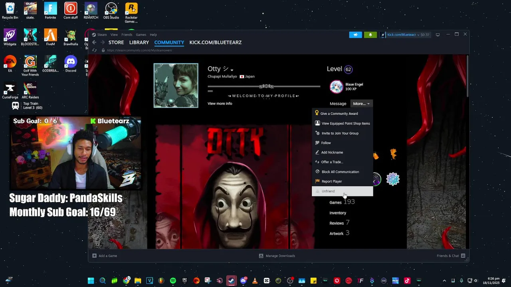The image size is (511, 287).
Task: Select the Wildgate desktop shortcut
Action: 10,37
